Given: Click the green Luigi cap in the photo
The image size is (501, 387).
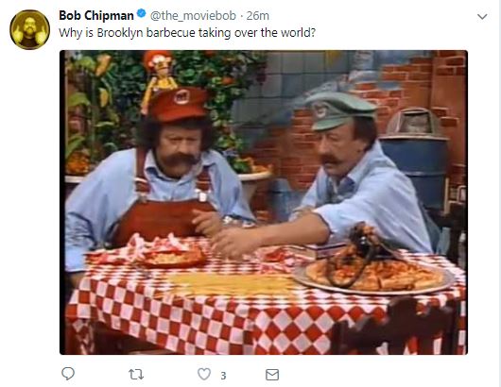Looking at the screenshot, I should click(x=339, y=110).
